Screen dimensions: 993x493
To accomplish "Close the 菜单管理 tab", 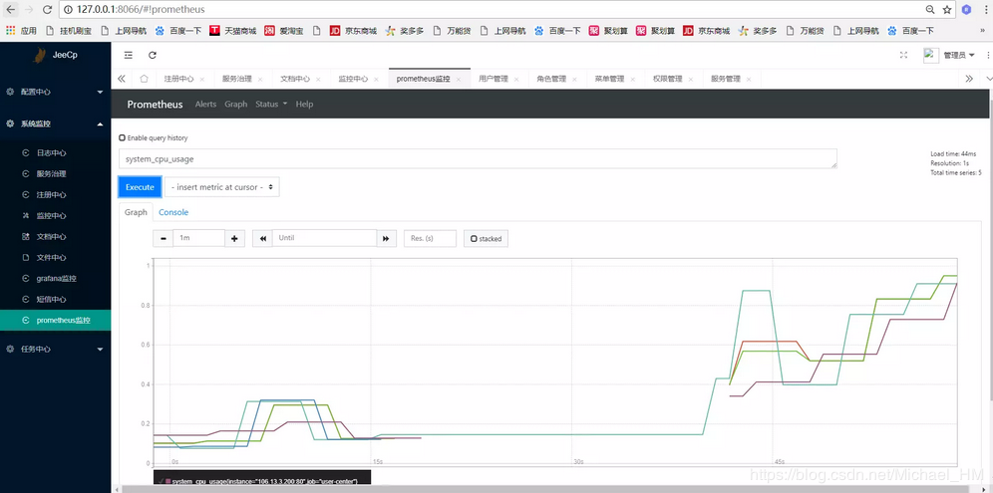I will click(x=633, y=80).
